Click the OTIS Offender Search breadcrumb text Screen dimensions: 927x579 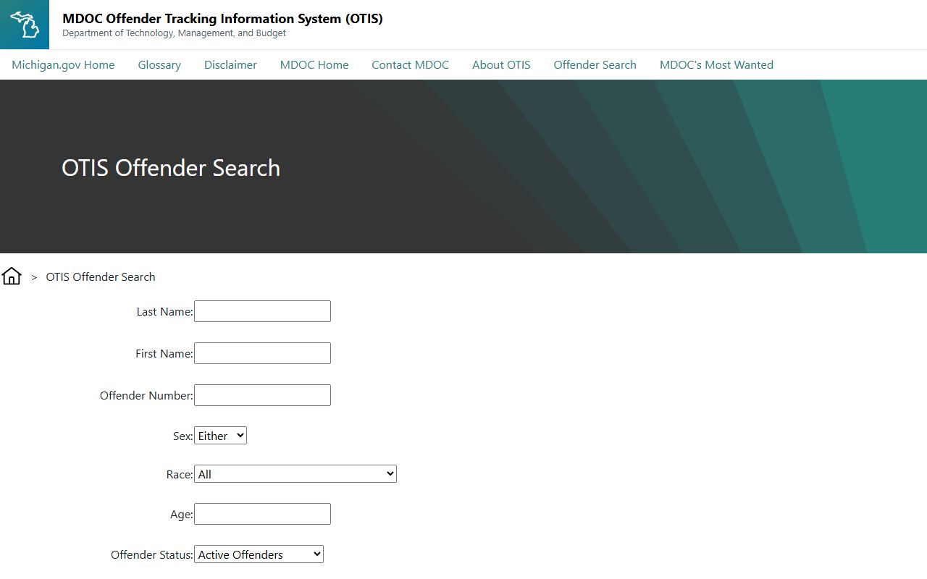click(101, 276)
